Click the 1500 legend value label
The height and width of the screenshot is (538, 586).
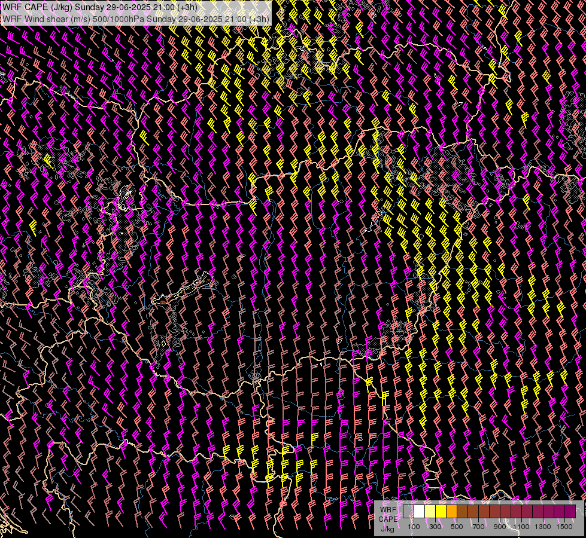[564, 527]
